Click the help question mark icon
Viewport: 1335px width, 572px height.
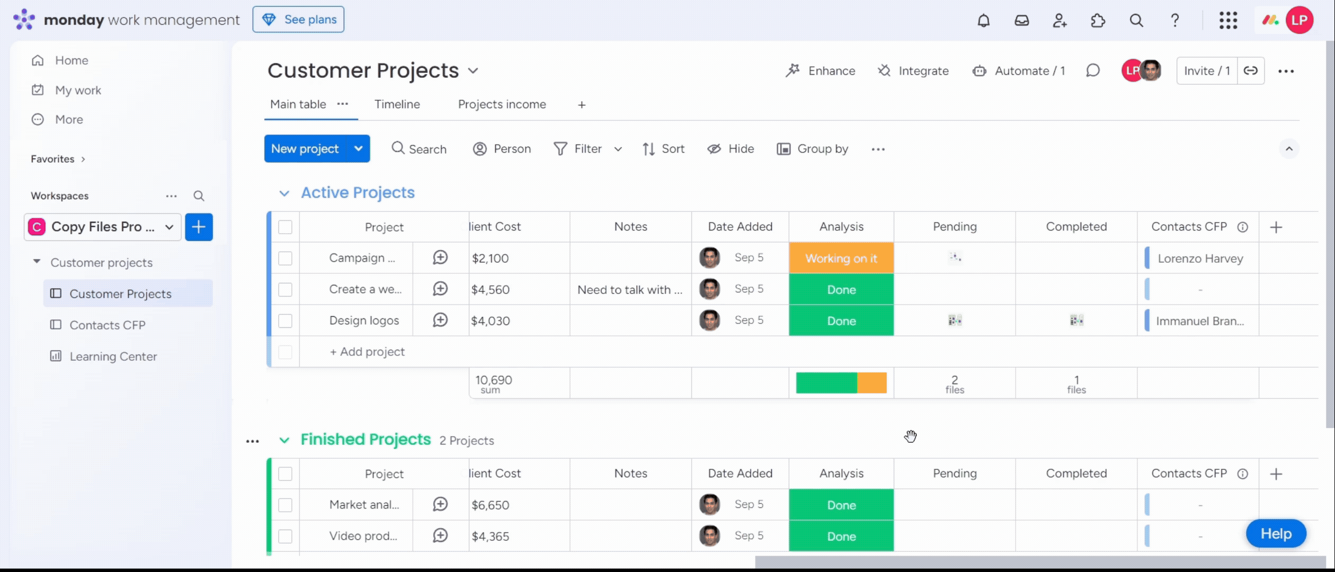1174,21
